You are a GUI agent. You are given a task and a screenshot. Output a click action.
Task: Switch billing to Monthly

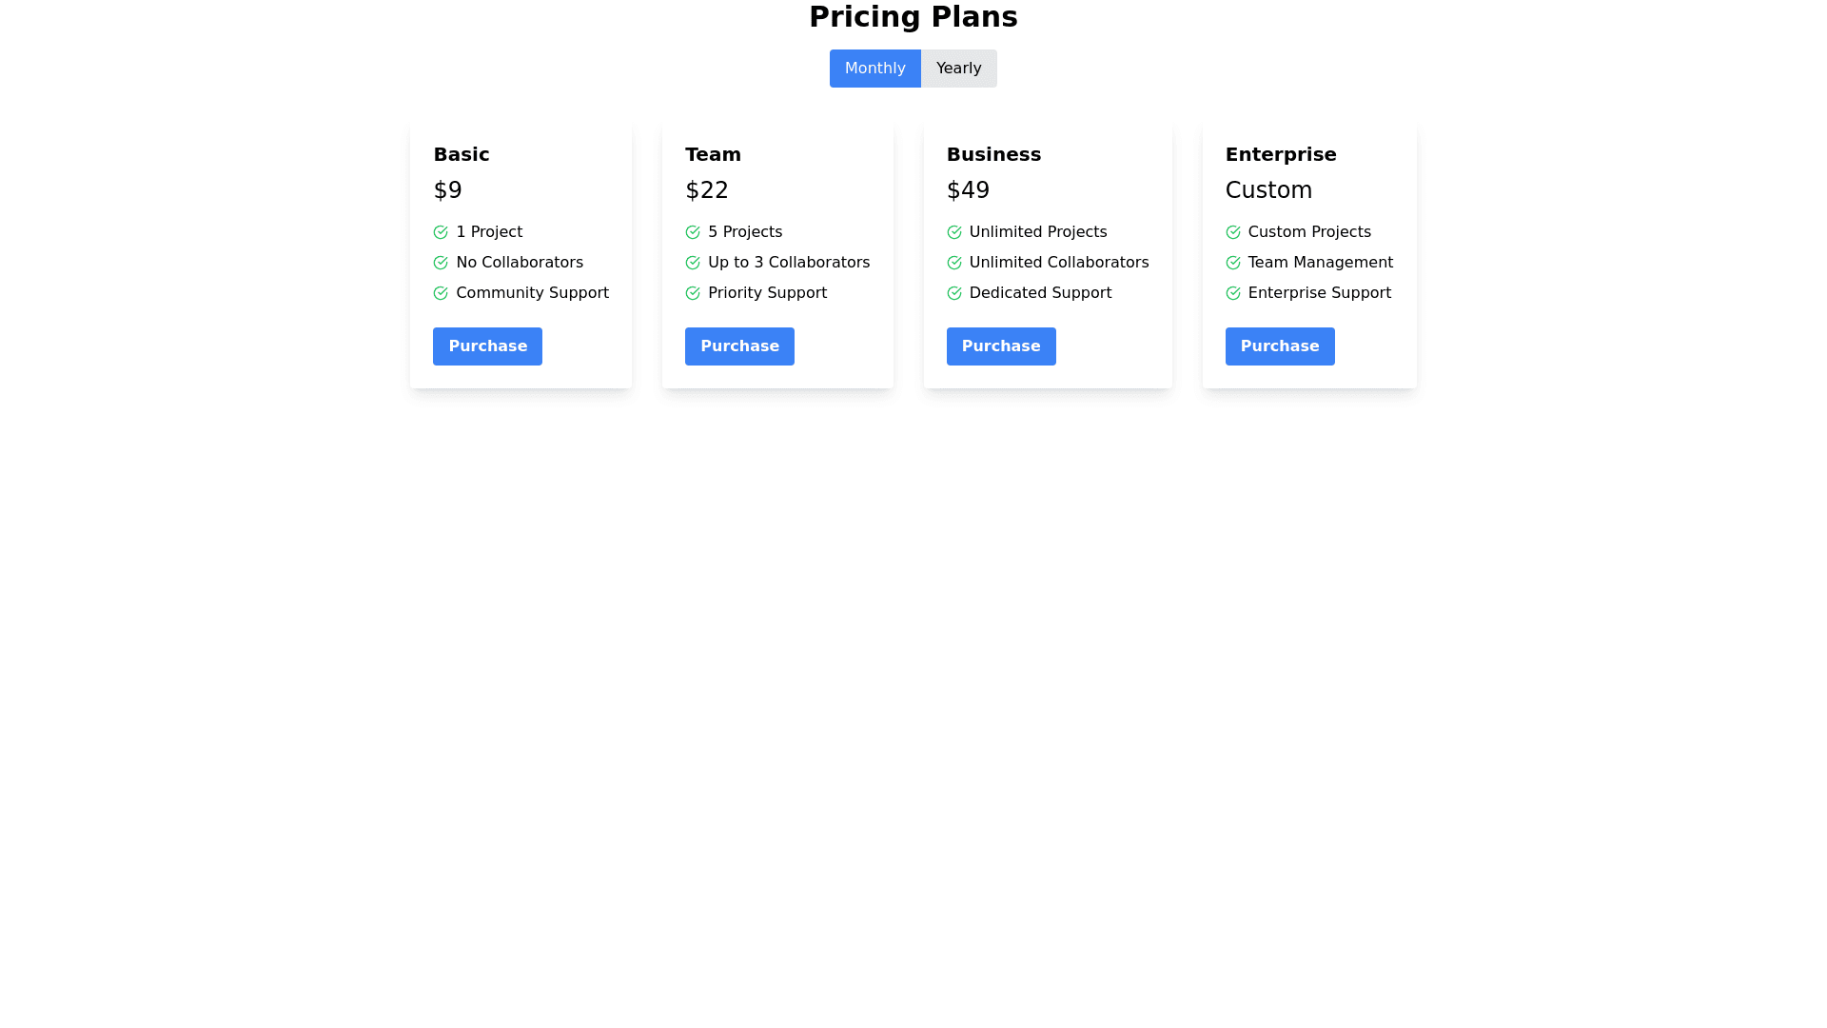coord(874,69)
